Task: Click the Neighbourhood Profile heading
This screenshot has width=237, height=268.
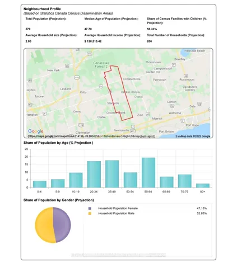Action: [x=42, y=9]
